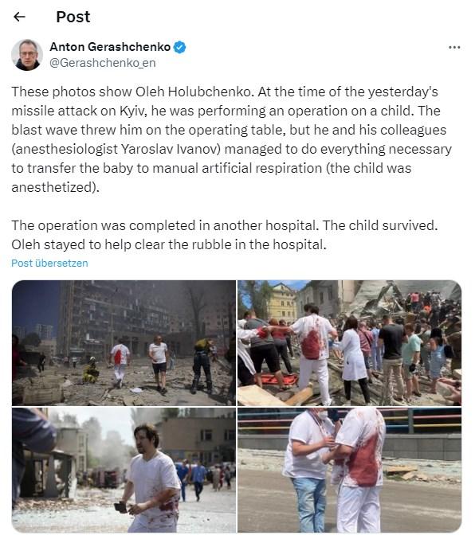
Task: Open the photo of the man running past smoke
Action: (x=124, y=470)
